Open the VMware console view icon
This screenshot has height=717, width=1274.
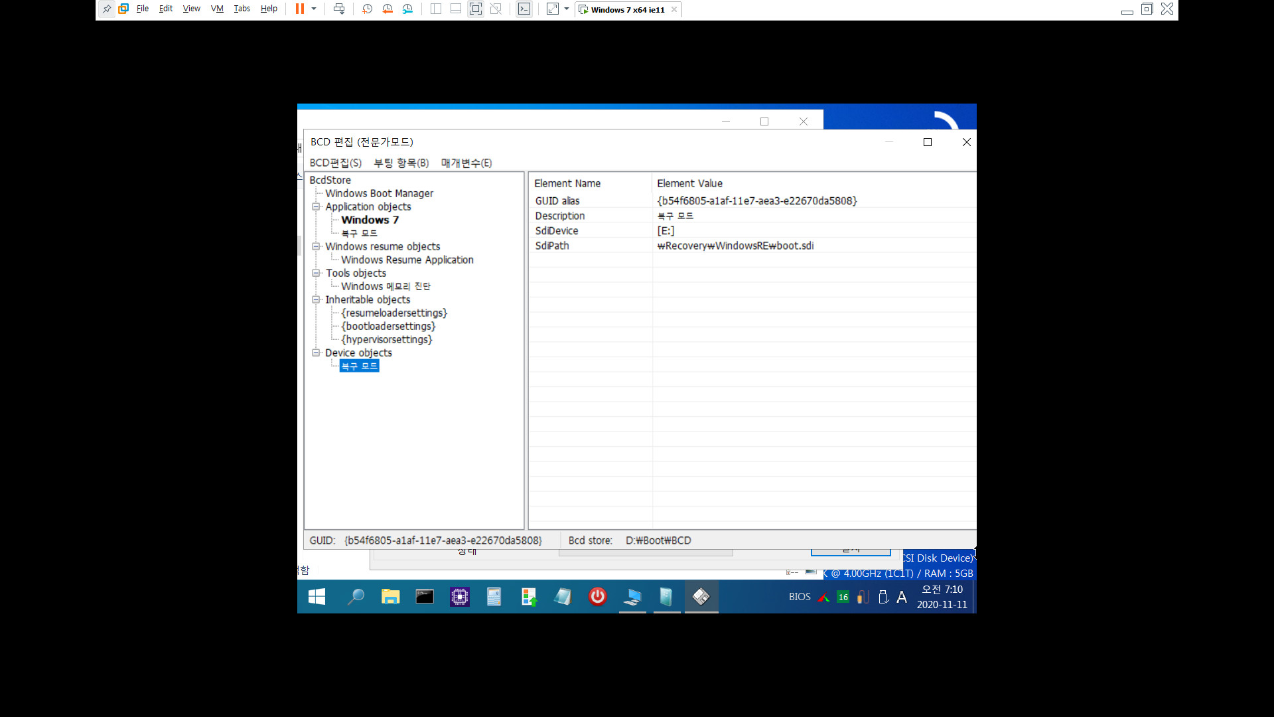click(x=524, y=9)
